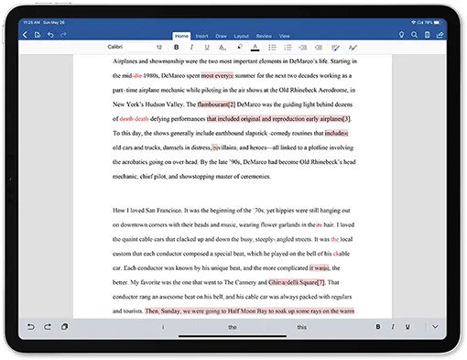Viewport: 467px width, 360px height.
Task: Open the Styles icon
Action: (x=353, y=48)
